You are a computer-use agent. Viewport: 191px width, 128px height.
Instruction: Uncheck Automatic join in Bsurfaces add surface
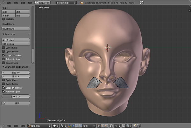coord(4,91)
